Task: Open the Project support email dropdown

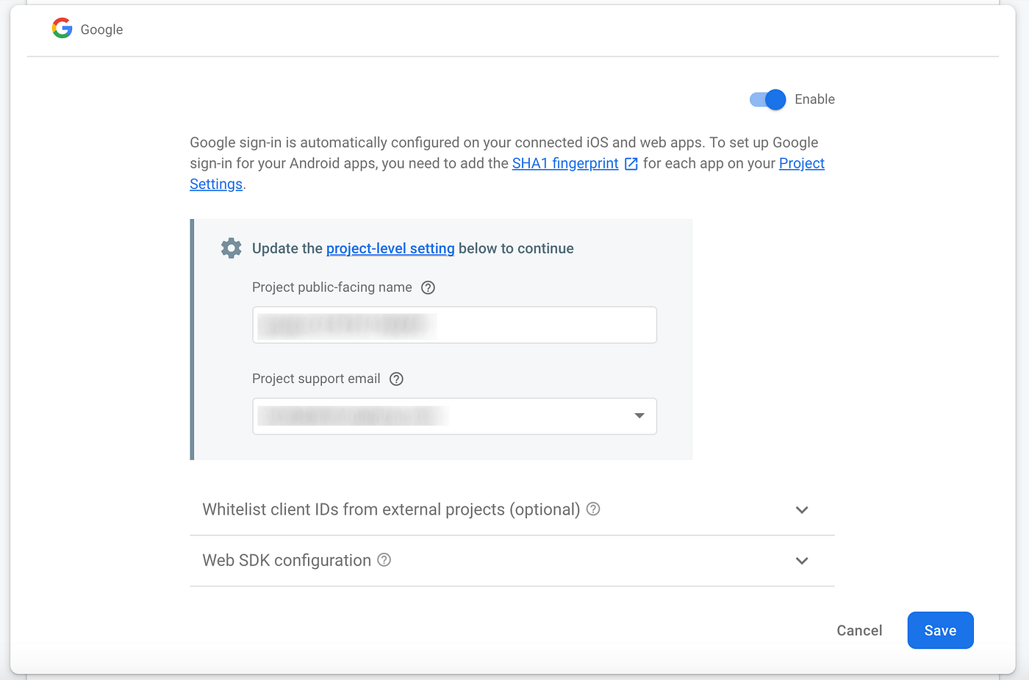Action: click(x=639, y=416)
